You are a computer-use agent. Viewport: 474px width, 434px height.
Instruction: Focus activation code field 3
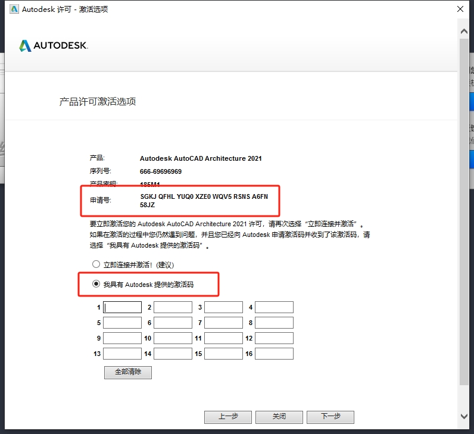(223, 307)
